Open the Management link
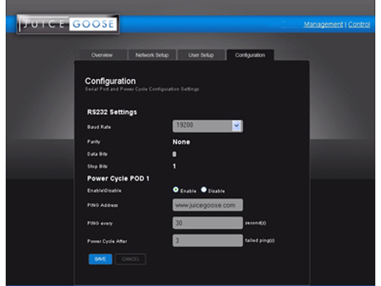Viewport: 381px width, 286px height. (x=323, y=24)
